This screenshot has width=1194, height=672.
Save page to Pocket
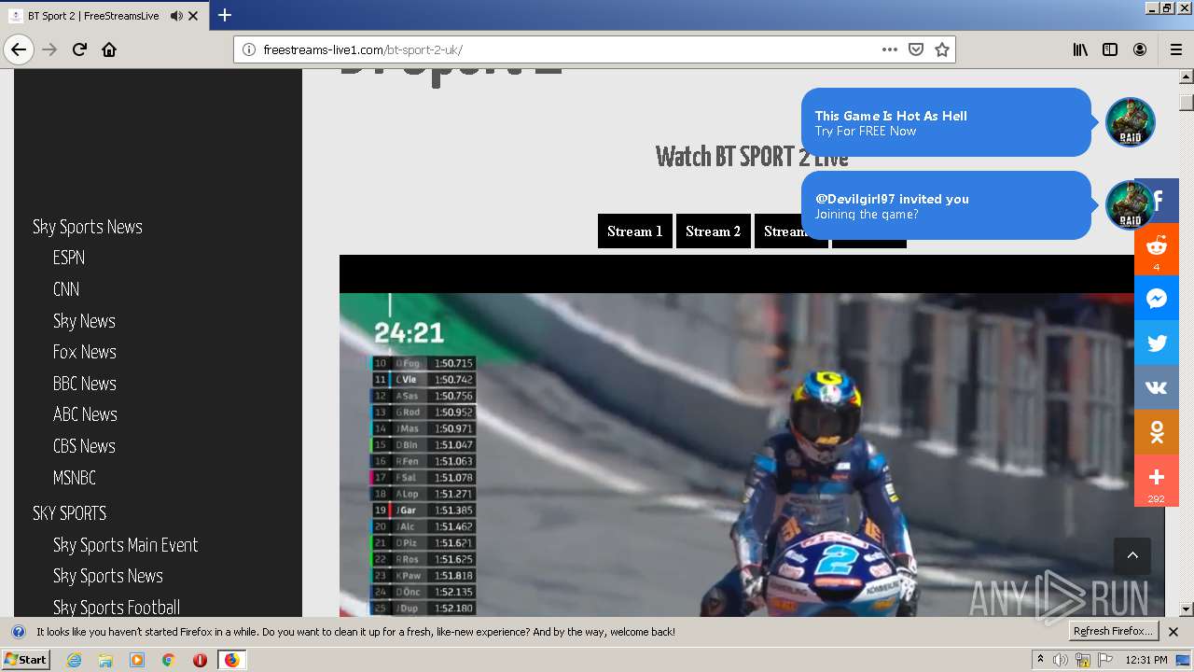(x=916, y=49)
